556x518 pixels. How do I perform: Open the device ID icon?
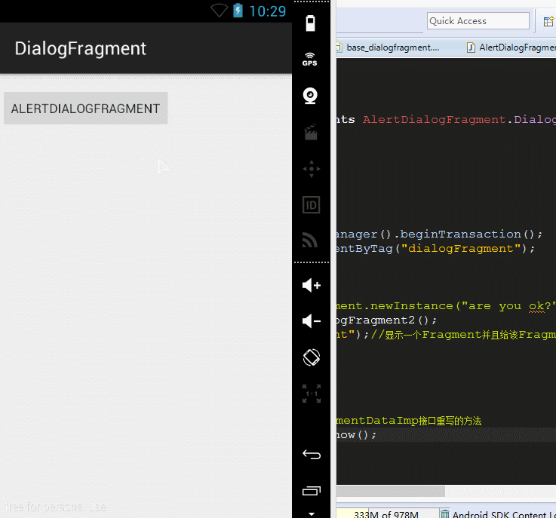(311, 205)
